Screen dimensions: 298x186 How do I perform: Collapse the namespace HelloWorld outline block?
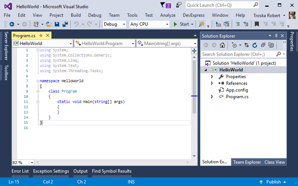pyautogui.click(x=38, y=81)
